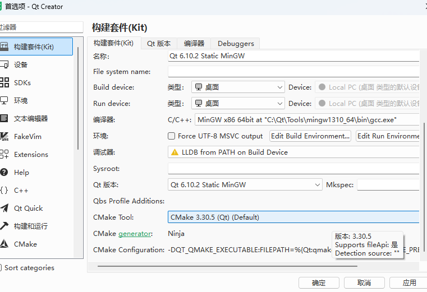Click the Qbs Profile Additions label
427x292 pixels.
coord(129,201)
